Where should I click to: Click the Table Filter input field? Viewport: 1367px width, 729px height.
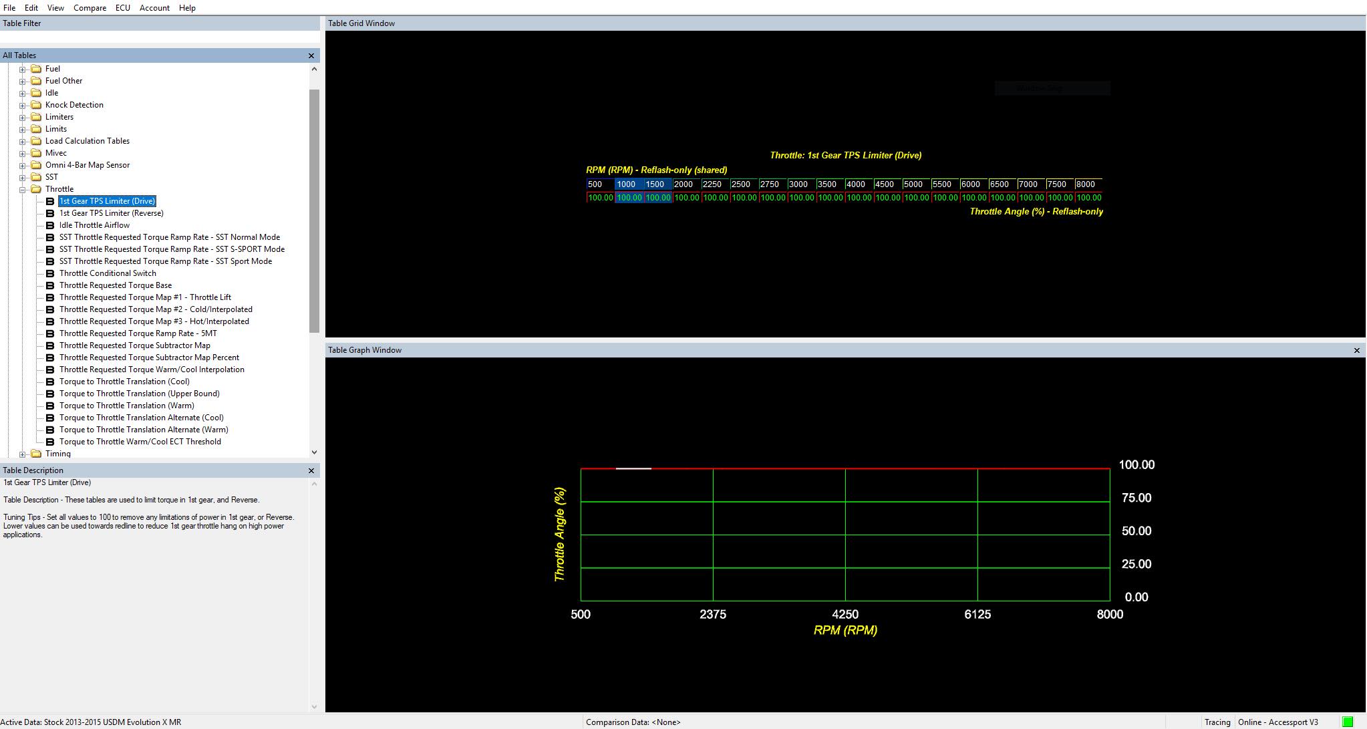[x=160, y=37]
